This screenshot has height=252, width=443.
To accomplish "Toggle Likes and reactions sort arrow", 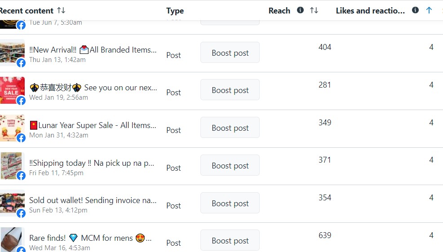I will (429, 10).
